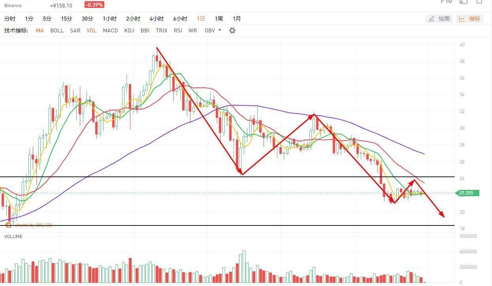492x286 pixels.
Task: Click the Binance exchange label
Action: pos(13,6)
